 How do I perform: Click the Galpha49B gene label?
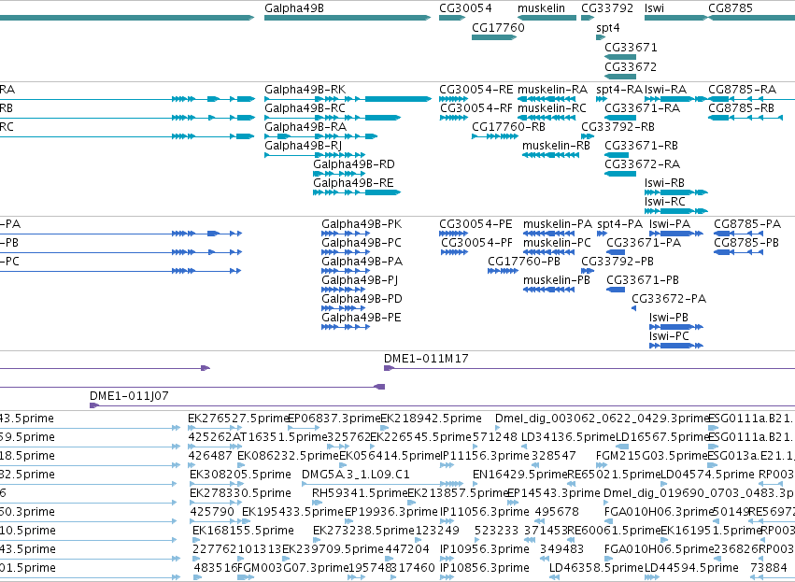point(294,8)
